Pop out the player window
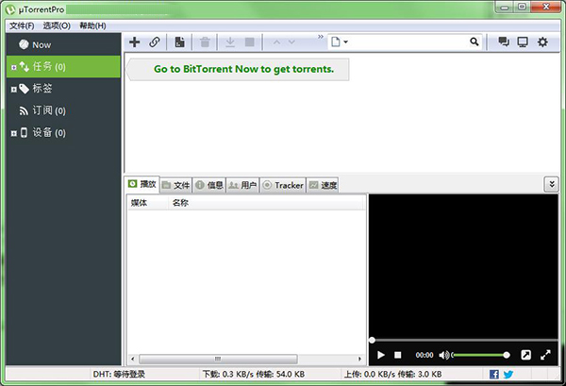 526,355
